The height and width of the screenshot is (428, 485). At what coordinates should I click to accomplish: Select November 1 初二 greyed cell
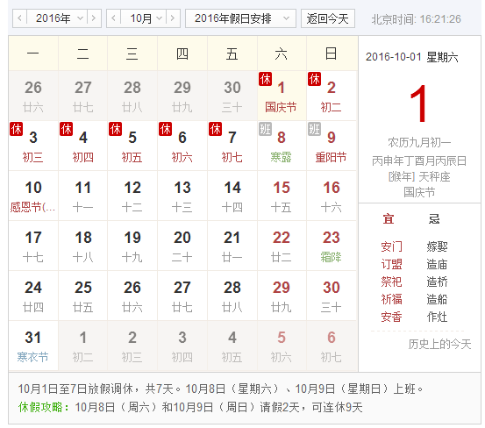click(83, 346)
